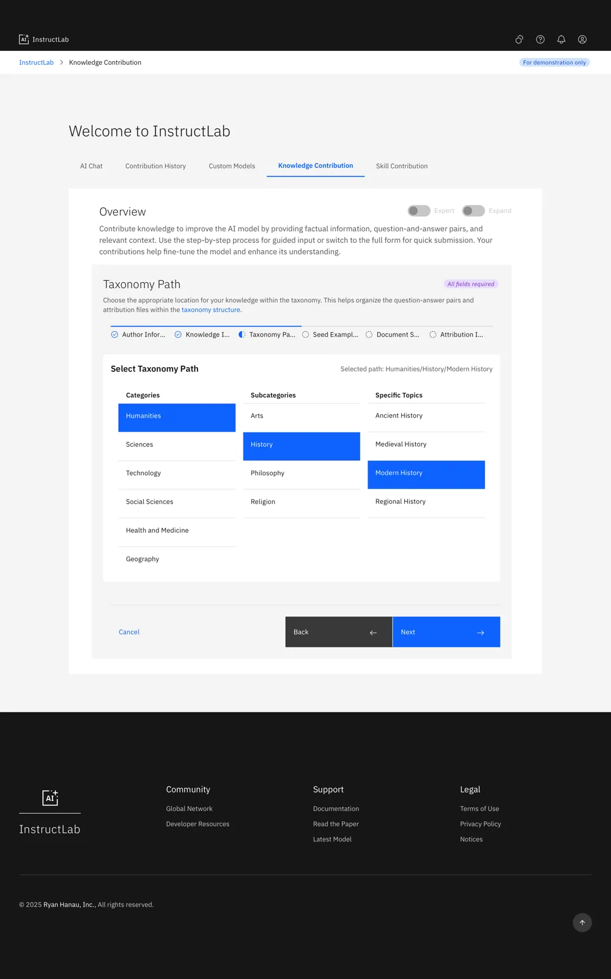The width and height of the screenshot is (611, 979).
Task: Select the Geography category
Action: point(177,560)
